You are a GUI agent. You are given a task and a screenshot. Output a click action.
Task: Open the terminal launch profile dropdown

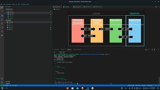[150, 49]
